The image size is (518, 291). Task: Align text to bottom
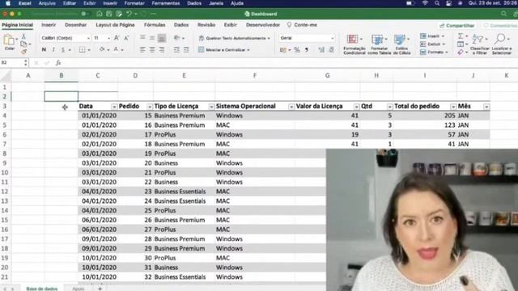pyautogui.click(x=162, y=38)
